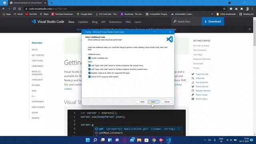Bookmark this page with the star icon
Image resolution: width=256 pixels, height=144 pixels.
pyautogui.click(x=224, y=9)
